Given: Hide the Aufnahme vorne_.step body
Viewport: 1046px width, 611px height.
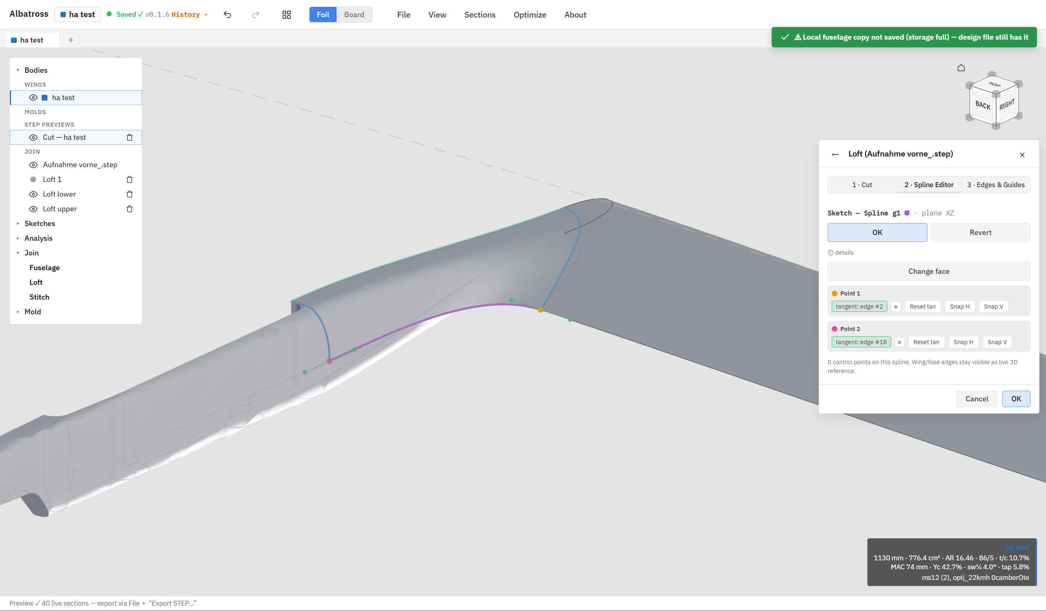Looking at the screenshot, I should point(33,165).
